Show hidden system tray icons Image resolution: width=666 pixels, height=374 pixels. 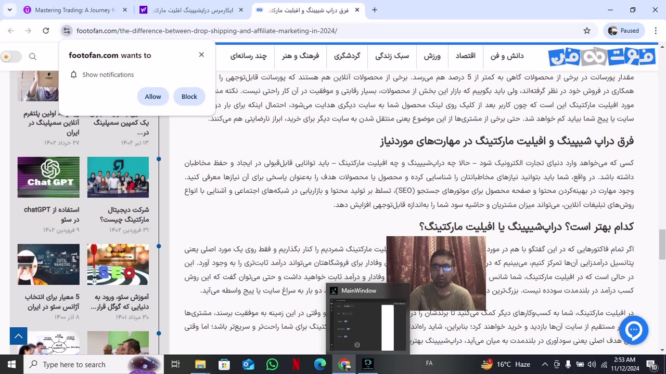coord(545,365)
